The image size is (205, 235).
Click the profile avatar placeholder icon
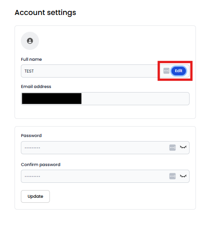point(30,41)
